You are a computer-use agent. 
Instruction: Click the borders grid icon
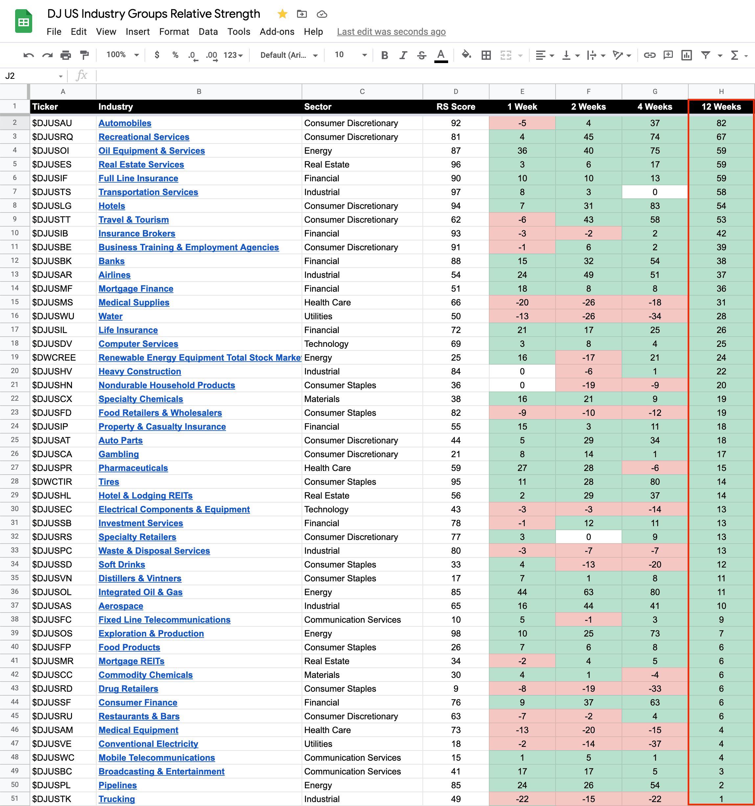(486, 55)
